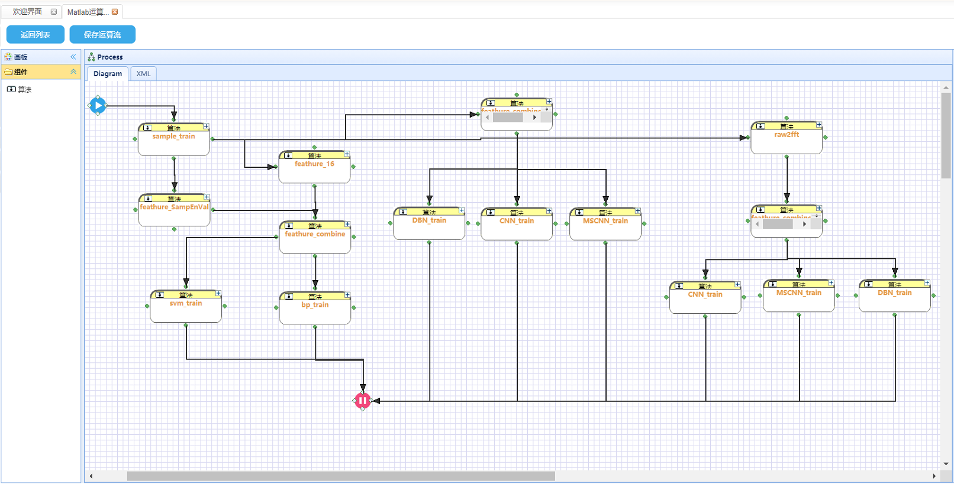Click the vertical scrollbar down arrow
This screenshot has width=954, height=484.
point(946,464)
